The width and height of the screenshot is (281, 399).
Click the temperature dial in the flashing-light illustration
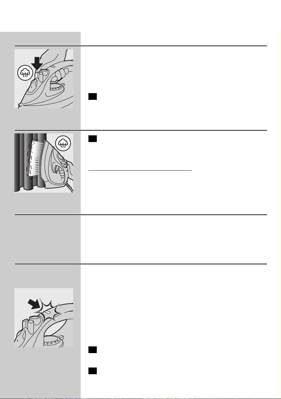click(53, 341)
